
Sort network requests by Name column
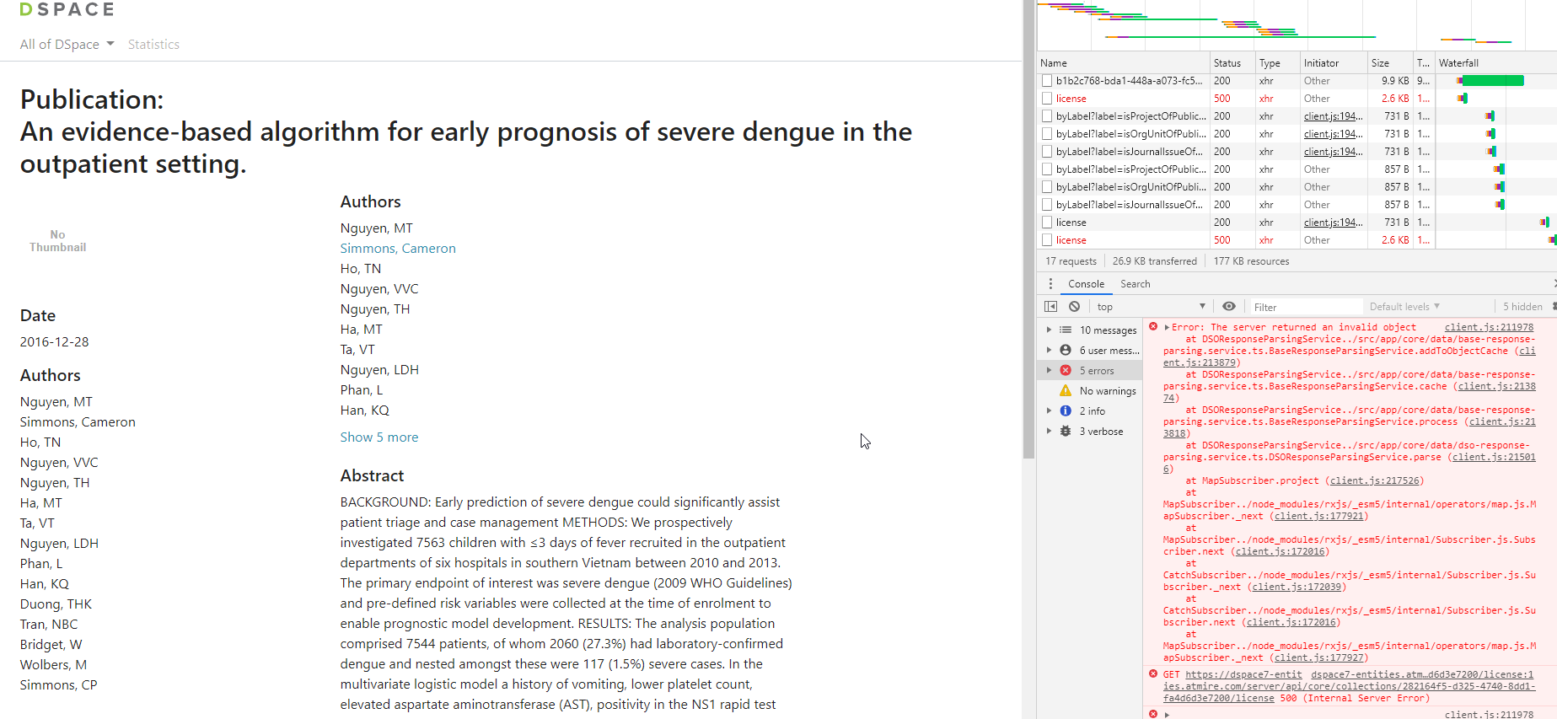pos(1123,63)
